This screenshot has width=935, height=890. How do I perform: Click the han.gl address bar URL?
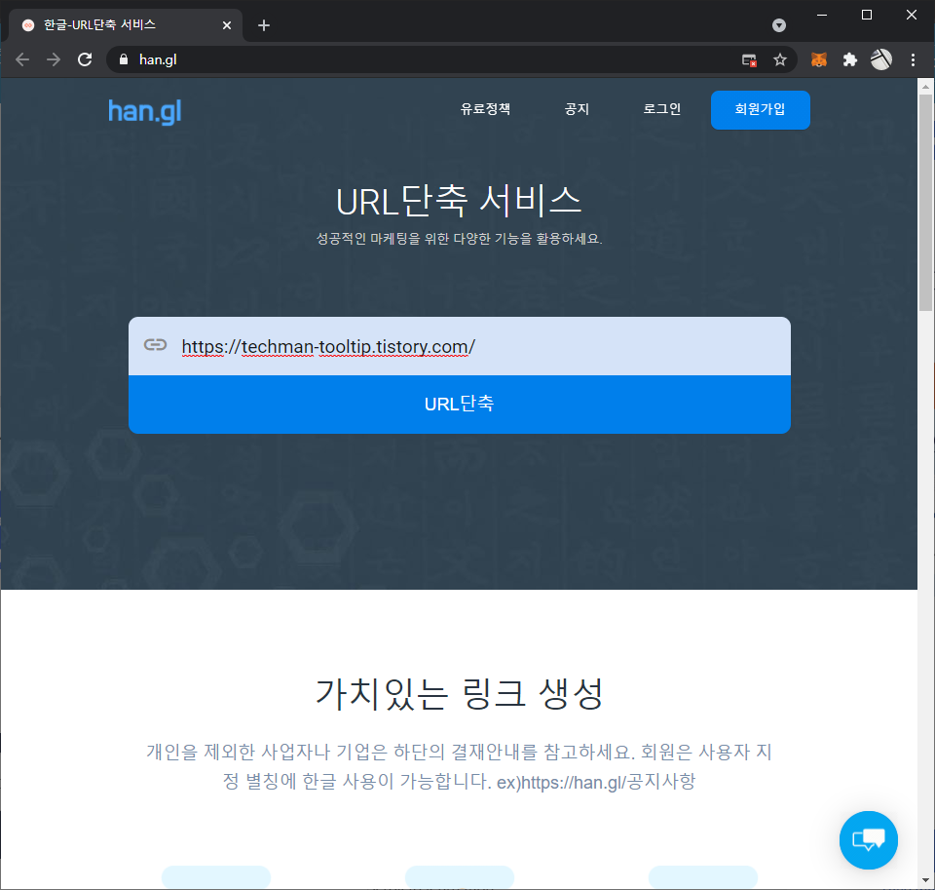(x=158, y=59)
